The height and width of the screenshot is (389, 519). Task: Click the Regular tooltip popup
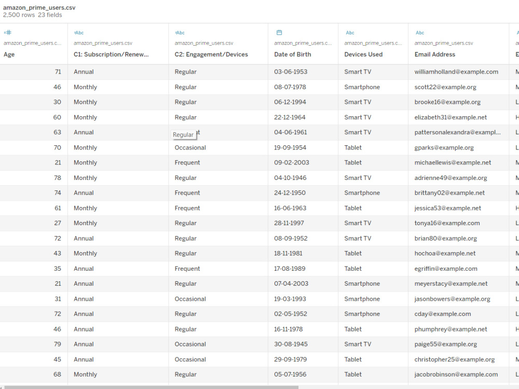click(x=183, y=135)
